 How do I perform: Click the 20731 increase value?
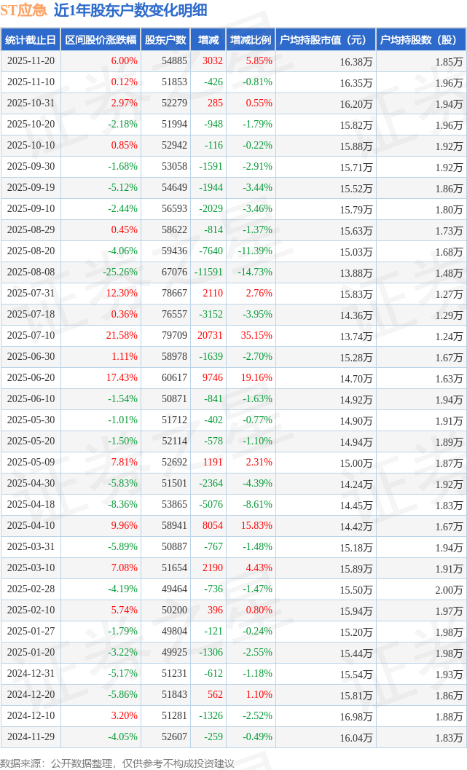pos(210,336)
